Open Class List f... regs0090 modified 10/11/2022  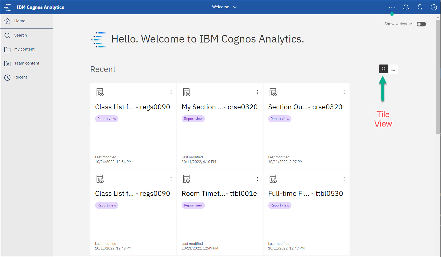(x=132, y=194)
